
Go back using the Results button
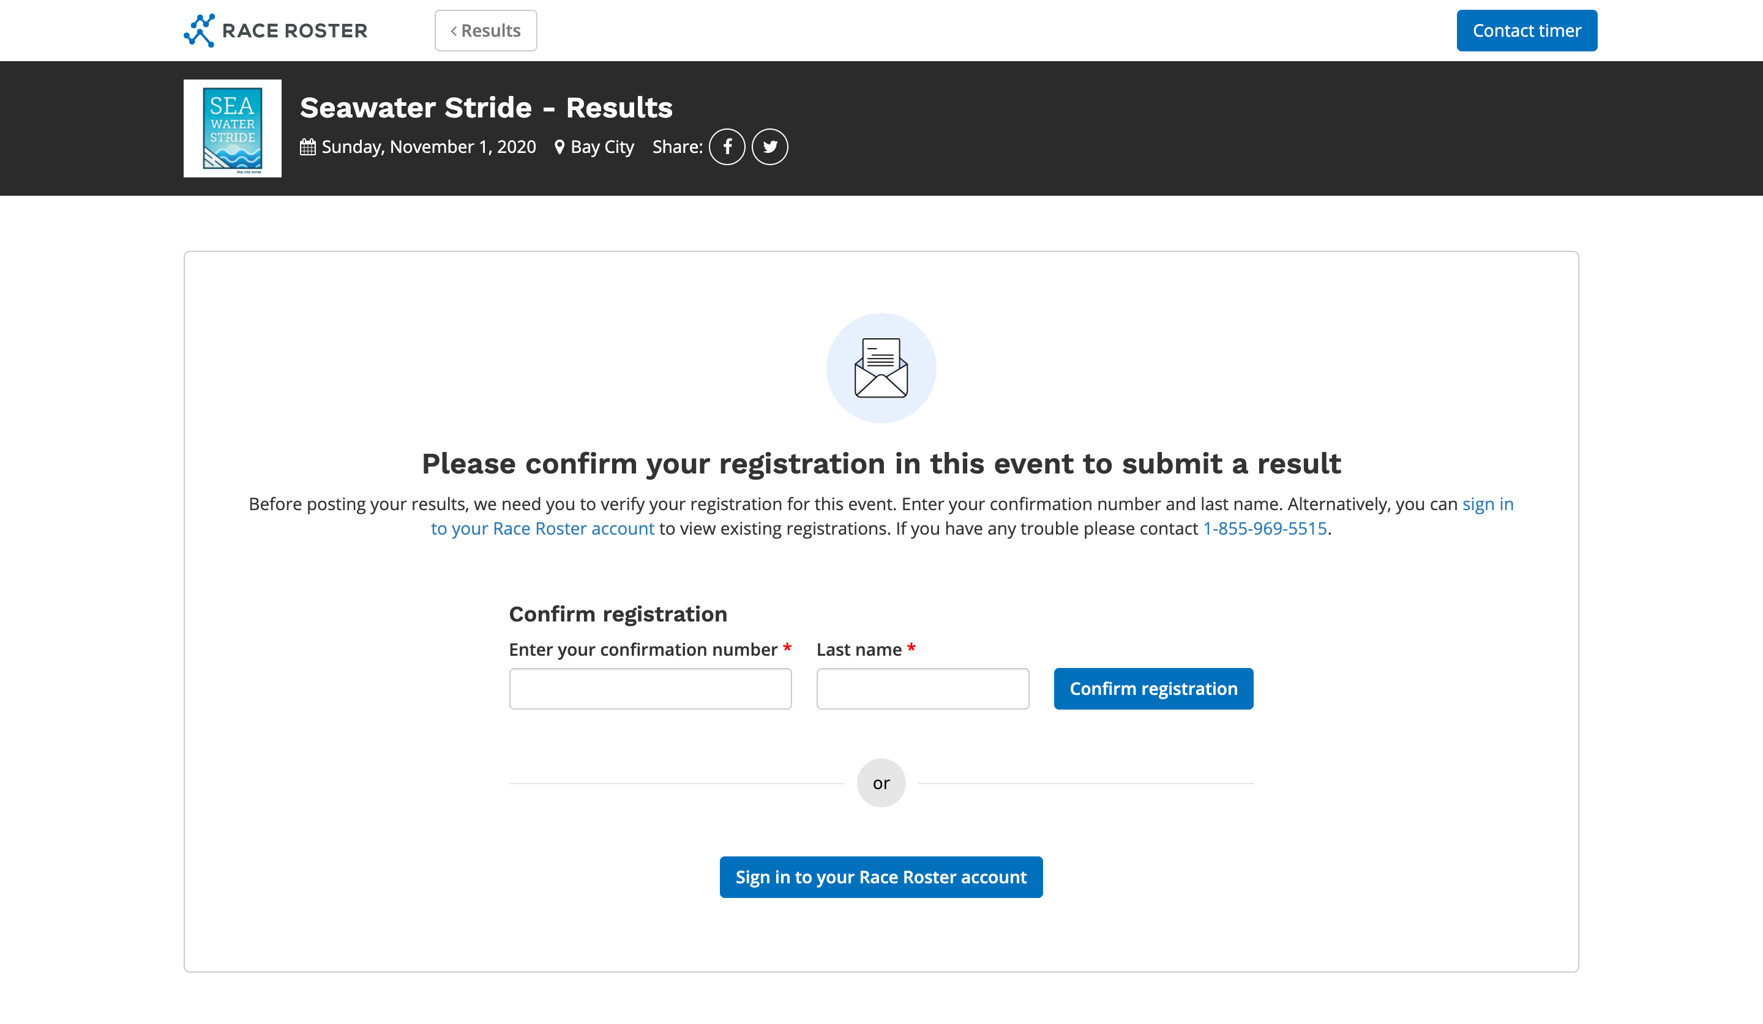[x=485, y=31]
